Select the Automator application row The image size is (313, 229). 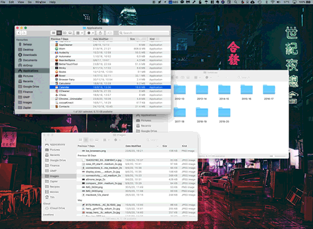point(110,56)
